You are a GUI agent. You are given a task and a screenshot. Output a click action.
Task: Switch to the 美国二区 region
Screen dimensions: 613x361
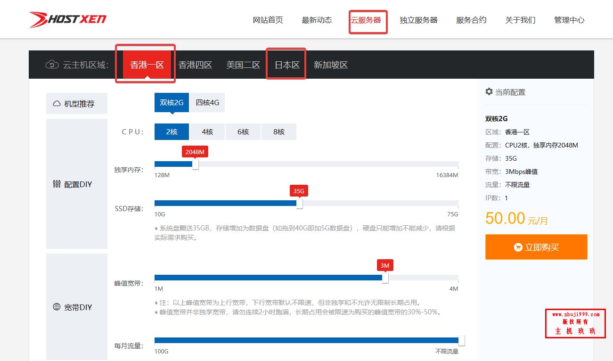pos(243,65)
